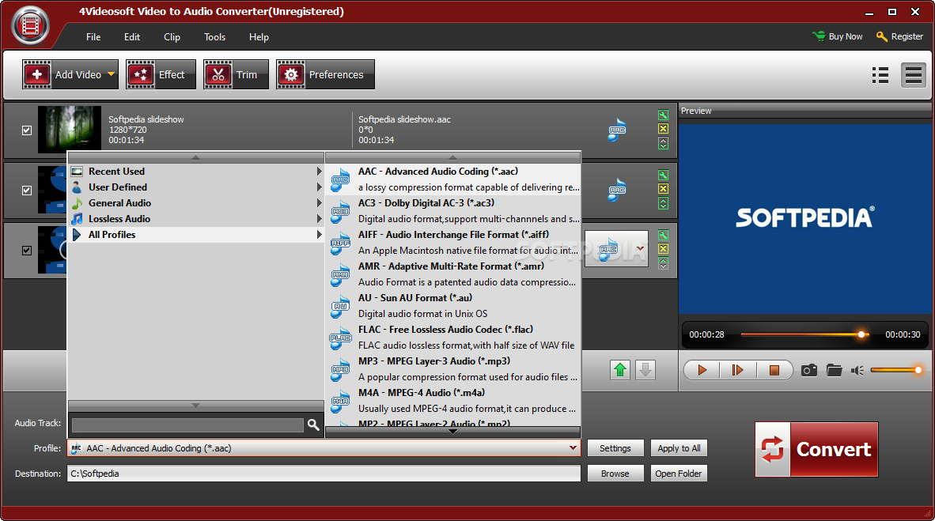
Task: Choose AAC - Advanced Audio Coding profile
Action: click(x=453, y=179)
